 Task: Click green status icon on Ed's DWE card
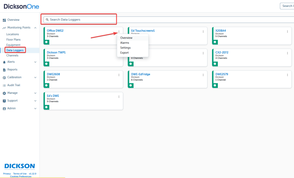click(x=47, y=107)
